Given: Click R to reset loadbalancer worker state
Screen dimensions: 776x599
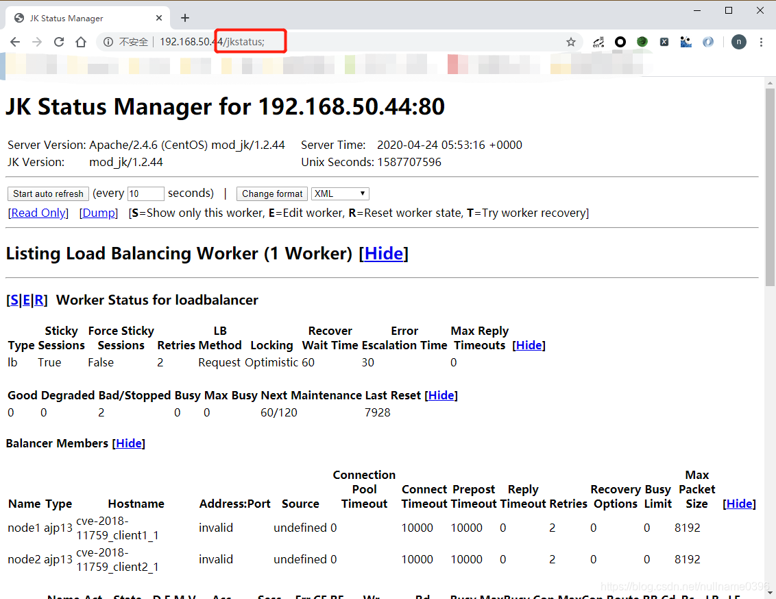Looking at the screenshot, I should coord(39,301).
